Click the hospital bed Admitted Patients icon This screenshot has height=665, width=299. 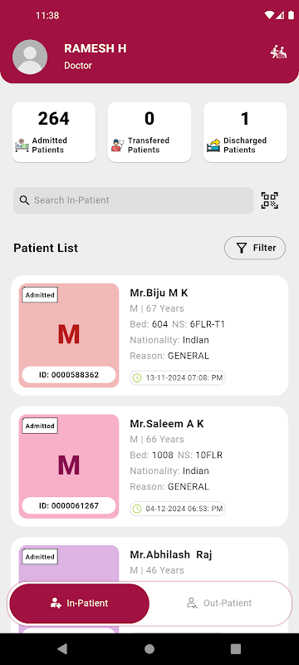pyautogui.click(x=22, y=145)
